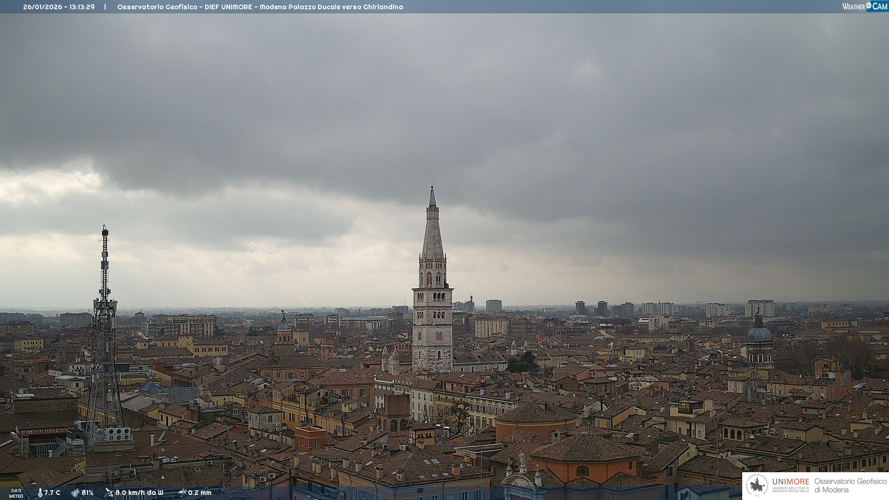Click the date and time stamp
The image size is (889, 500).
pos(59,7)
